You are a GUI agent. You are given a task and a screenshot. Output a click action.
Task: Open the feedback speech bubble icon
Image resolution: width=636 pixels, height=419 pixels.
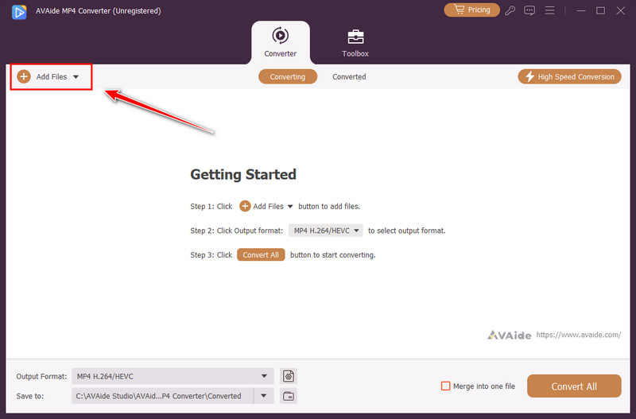point(529,10)
